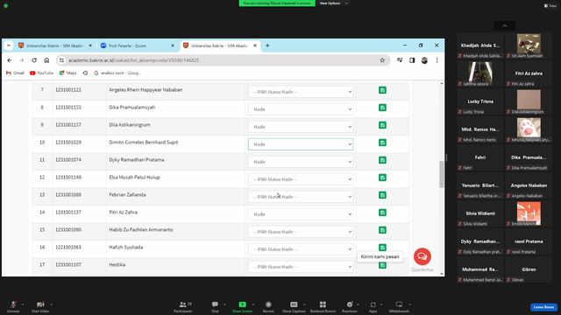Open Chrome's three-dot menu
The image size is (561, 315).
click(437, 60)
